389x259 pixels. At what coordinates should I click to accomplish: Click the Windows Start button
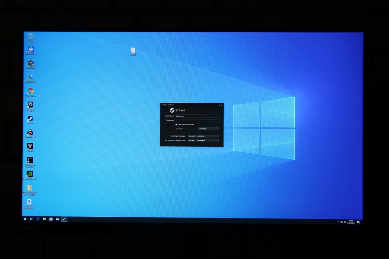25,219
